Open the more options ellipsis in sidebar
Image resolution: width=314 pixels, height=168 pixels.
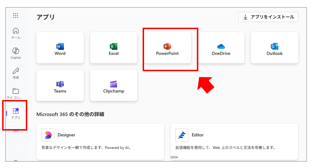pos(15,131)
